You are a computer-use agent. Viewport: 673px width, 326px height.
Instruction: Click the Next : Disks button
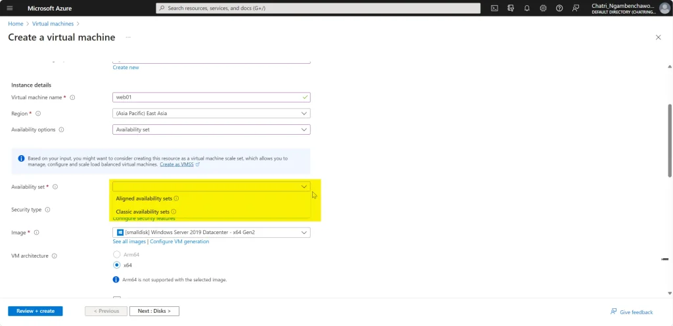click(x=154, y=311)
